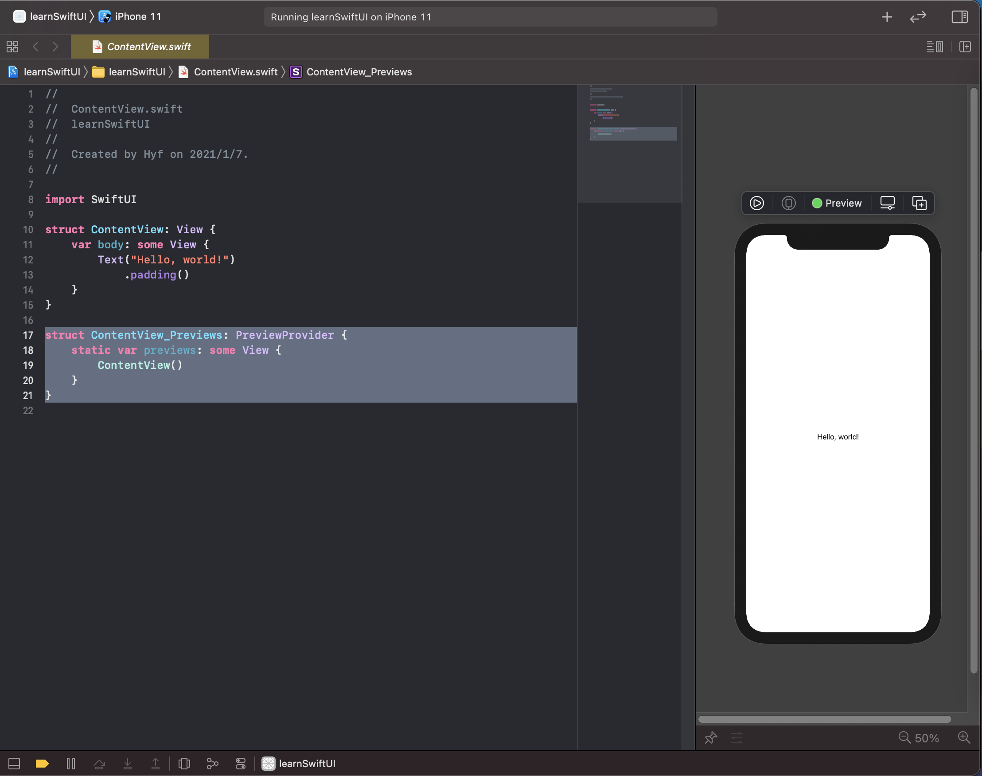Pause program execution
The width and height of the screenshot is (982, 776).
click(x=71, y=764)
